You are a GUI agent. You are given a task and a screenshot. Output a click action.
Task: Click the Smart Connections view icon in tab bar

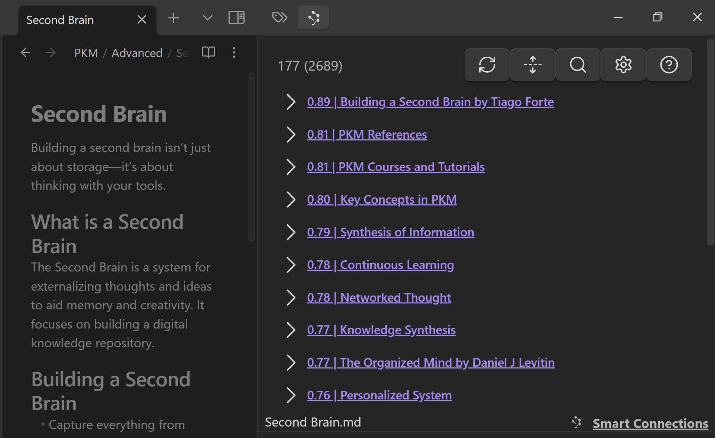click(313, 17)
